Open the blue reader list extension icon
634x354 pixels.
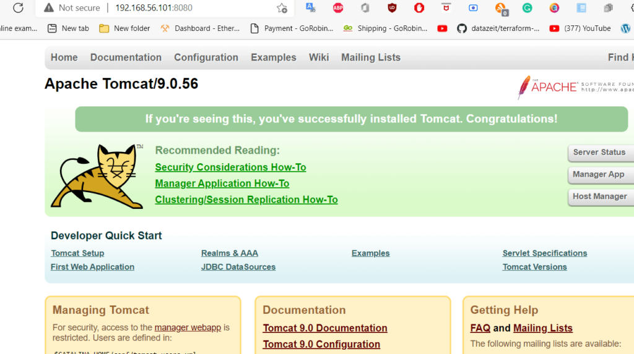tap(581, 8)
